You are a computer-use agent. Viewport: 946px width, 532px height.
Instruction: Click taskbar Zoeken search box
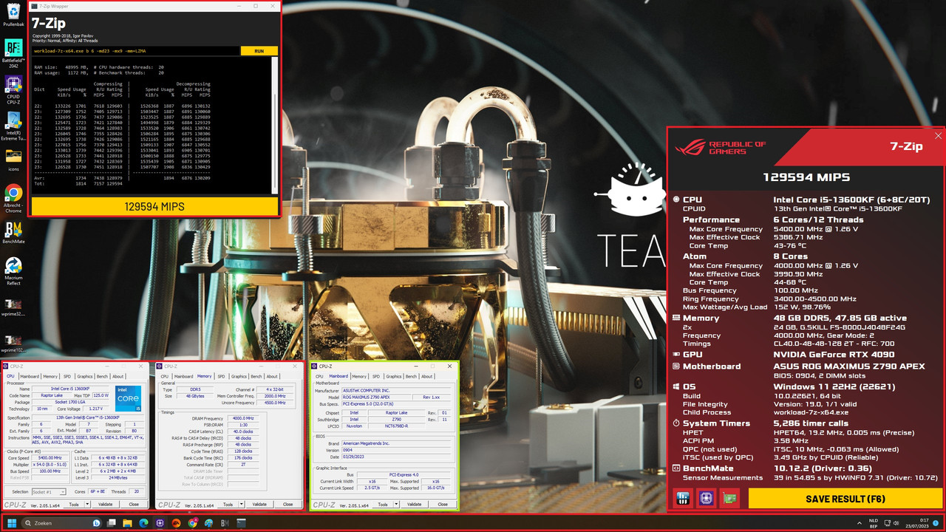point(62,523)
